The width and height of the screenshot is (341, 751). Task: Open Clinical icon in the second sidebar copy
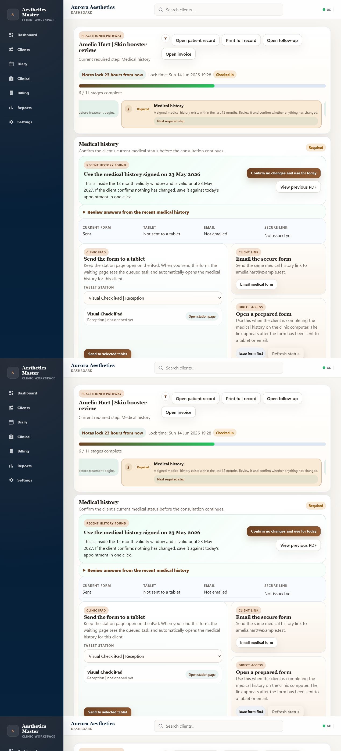pyautogui.click(x=11, y=437)
